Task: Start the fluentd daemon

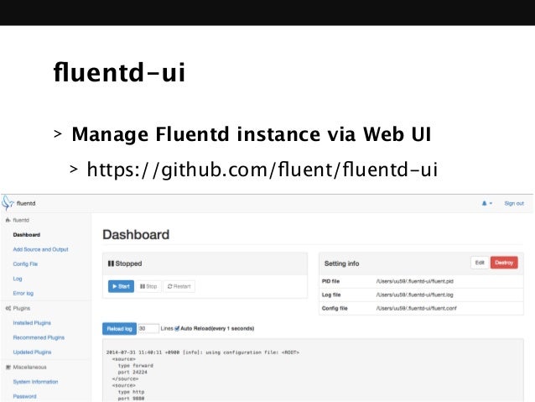Action: (x=121, y=286)
